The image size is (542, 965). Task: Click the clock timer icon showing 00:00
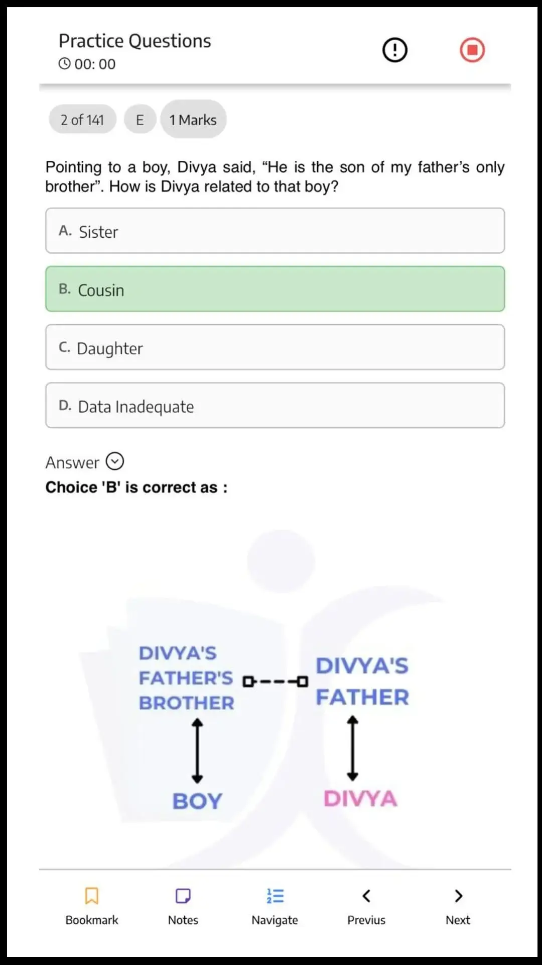pos(65,64)
